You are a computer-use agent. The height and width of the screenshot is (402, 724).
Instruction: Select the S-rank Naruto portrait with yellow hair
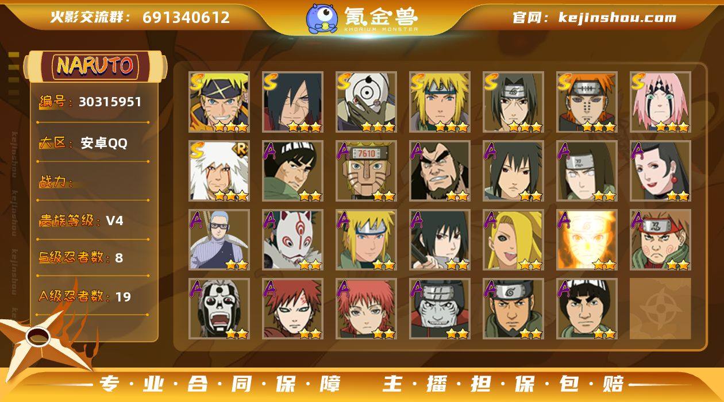click(219, 102)
